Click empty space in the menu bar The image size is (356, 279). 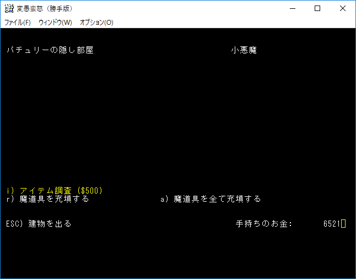pos(231,23)
